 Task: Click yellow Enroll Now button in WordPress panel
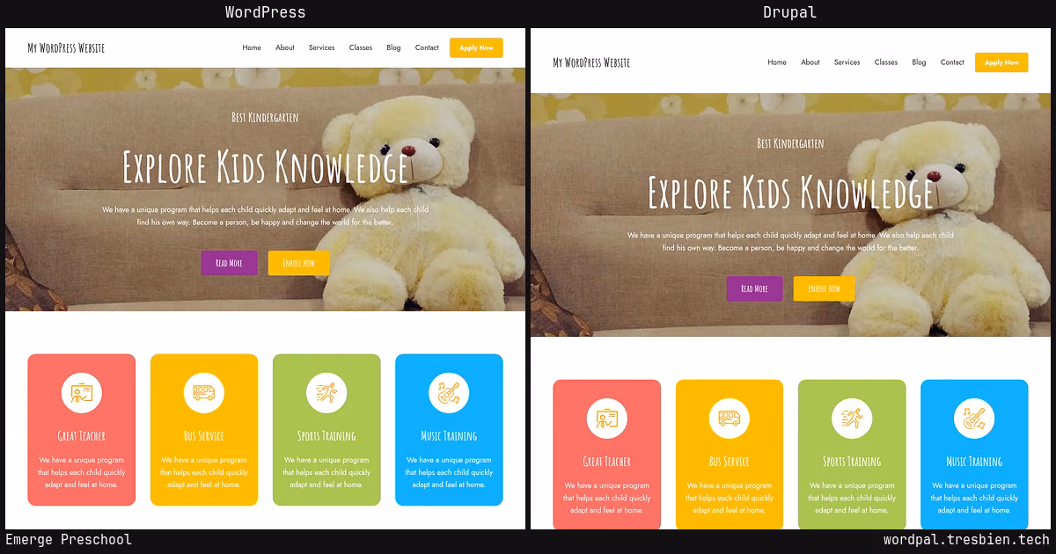pyautogui.click(x=298, y=263)
